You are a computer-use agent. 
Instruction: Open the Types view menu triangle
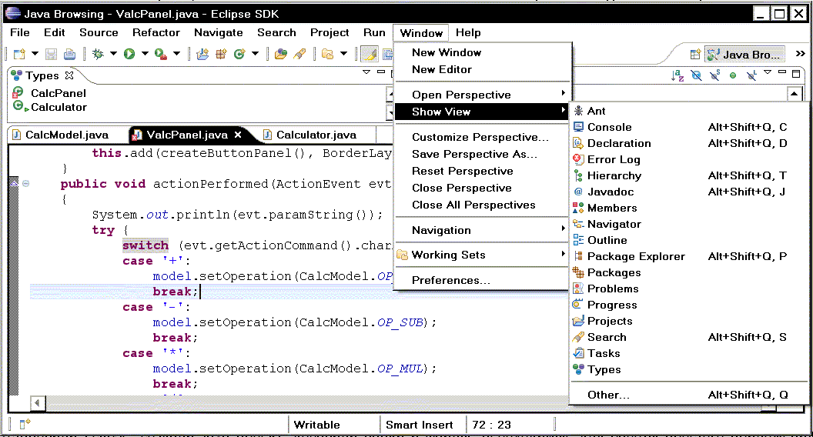[366, 72]
